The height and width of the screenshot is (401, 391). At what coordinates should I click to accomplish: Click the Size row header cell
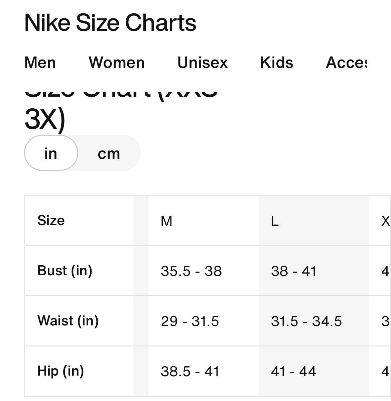[x=51, y=220]
